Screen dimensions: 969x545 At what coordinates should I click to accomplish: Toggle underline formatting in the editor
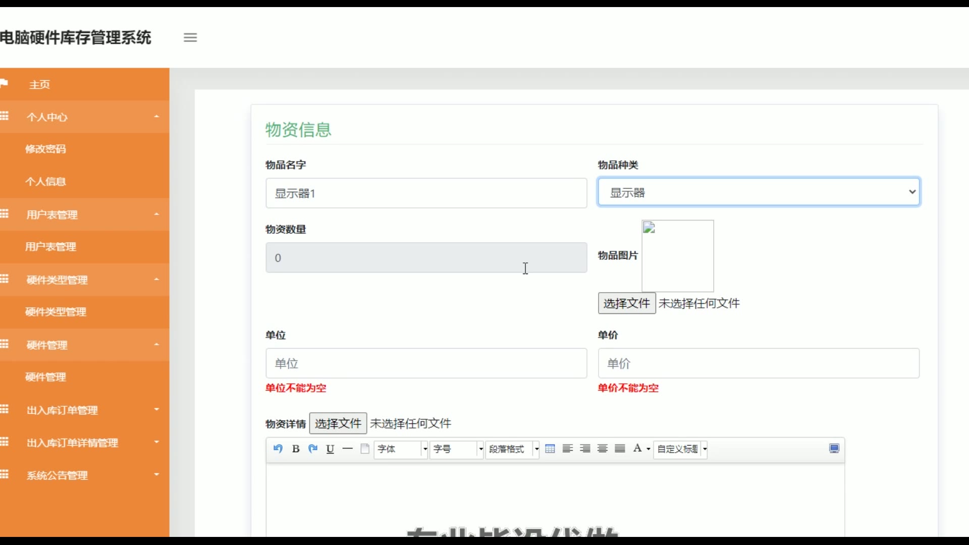(330, 449)
